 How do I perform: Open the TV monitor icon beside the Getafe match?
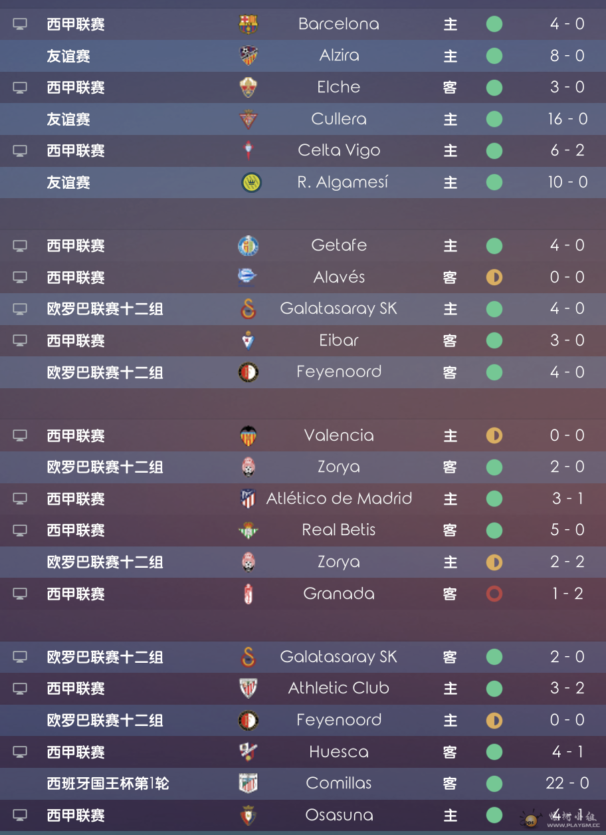[20, 246]
